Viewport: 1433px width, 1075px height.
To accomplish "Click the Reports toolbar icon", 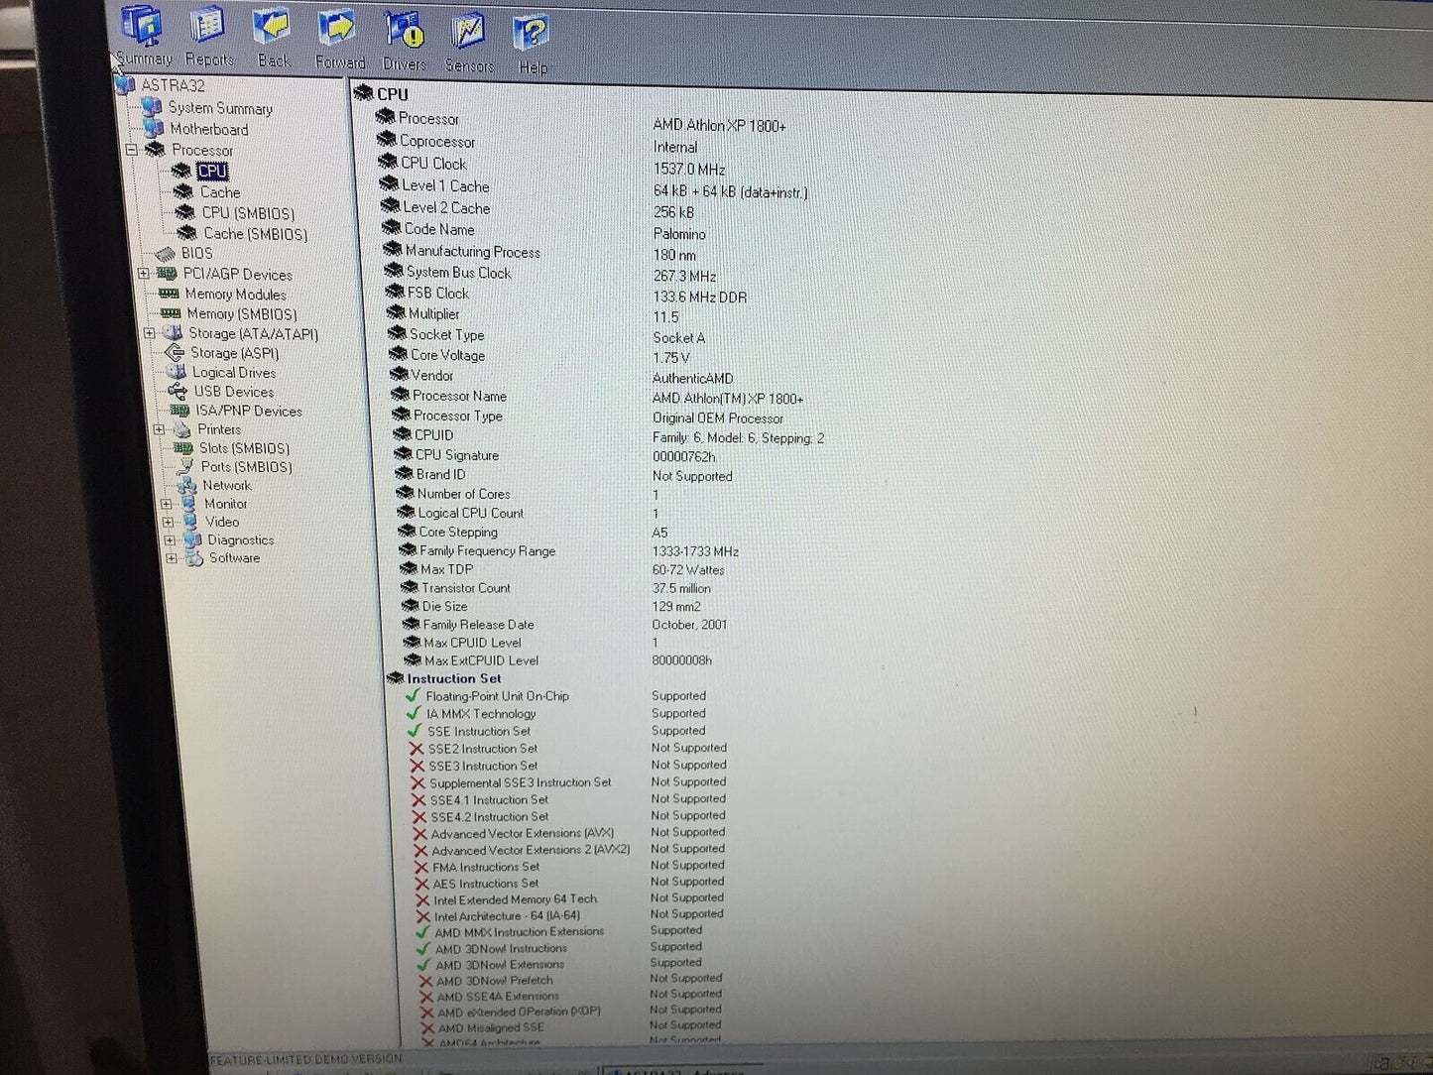I will tap(206, 28).
